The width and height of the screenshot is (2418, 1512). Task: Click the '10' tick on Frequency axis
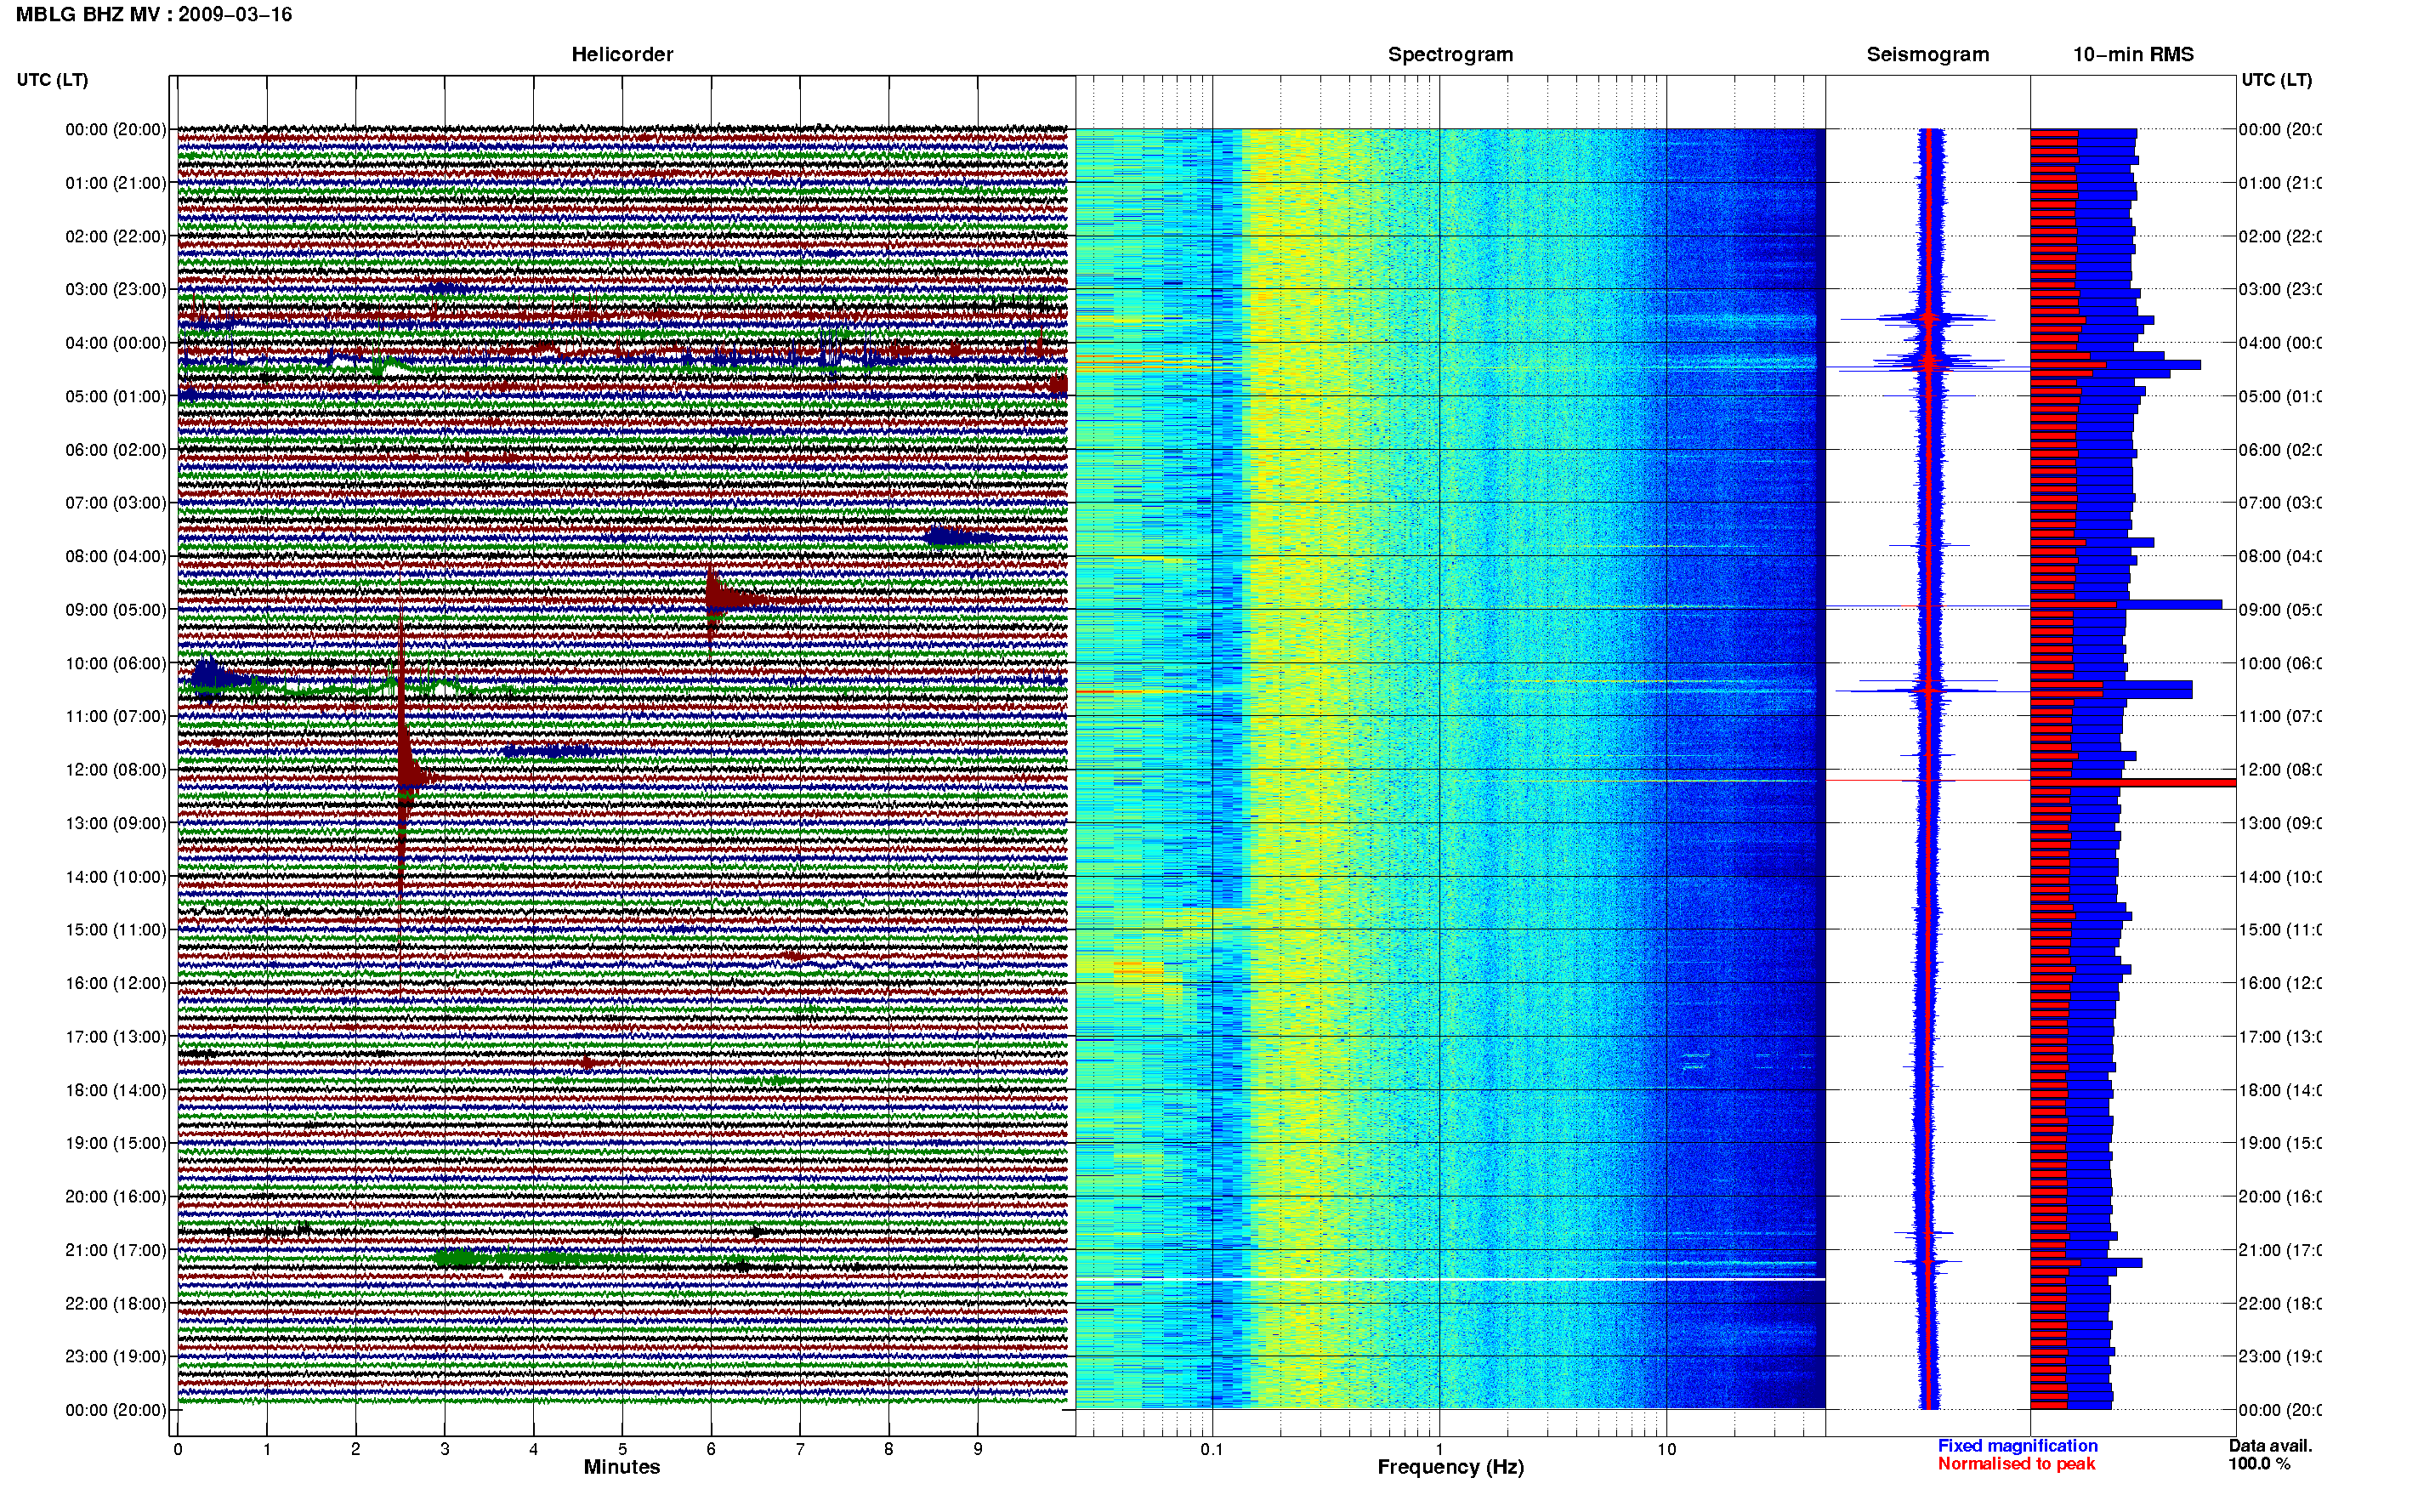pos(1666,1449)
